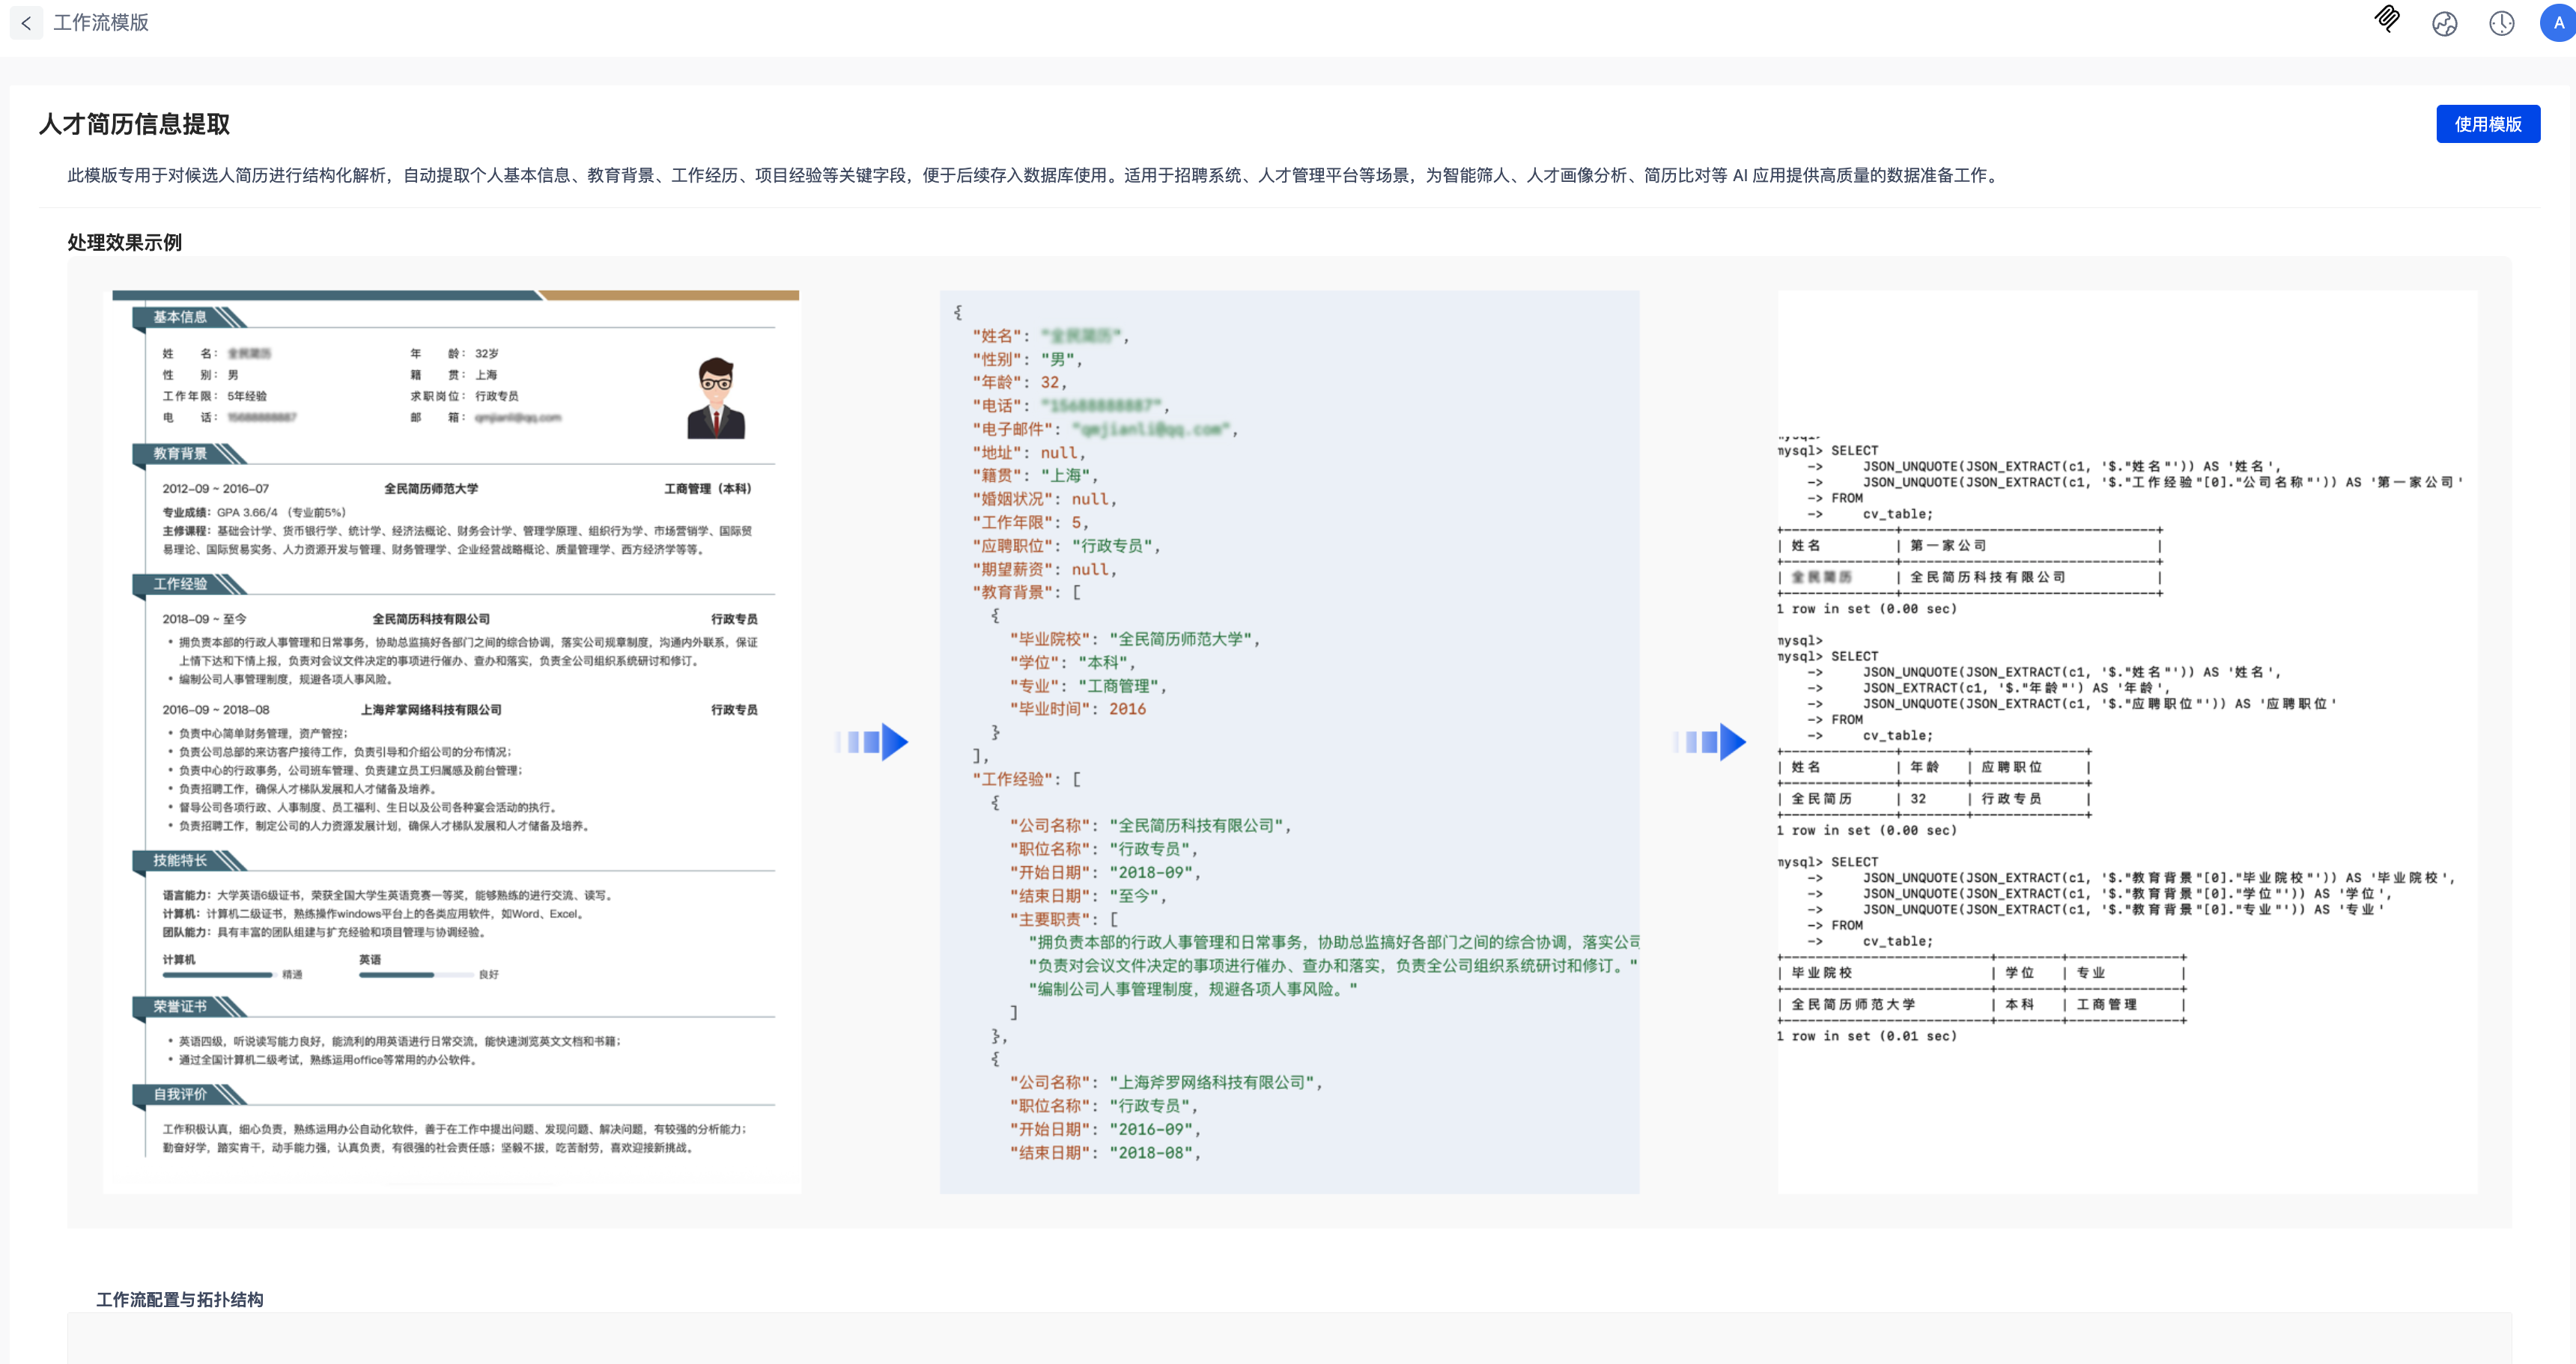The height and width of the screenshot is (1364, 2576).
Task: Click the 工作流配置与拓扑结构 section heading
Action: [180, 1299]
